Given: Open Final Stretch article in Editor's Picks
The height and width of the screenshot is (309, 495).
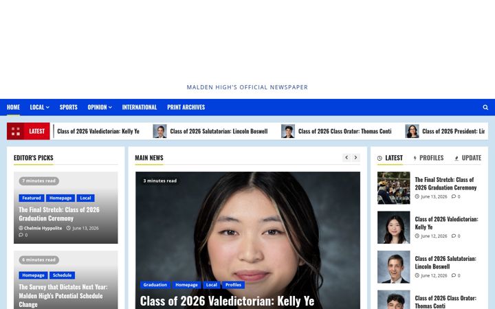Looking at the screenshot, I should [59, 214].
